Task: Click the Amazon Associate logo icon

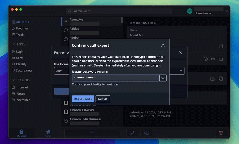Action: 66,112
